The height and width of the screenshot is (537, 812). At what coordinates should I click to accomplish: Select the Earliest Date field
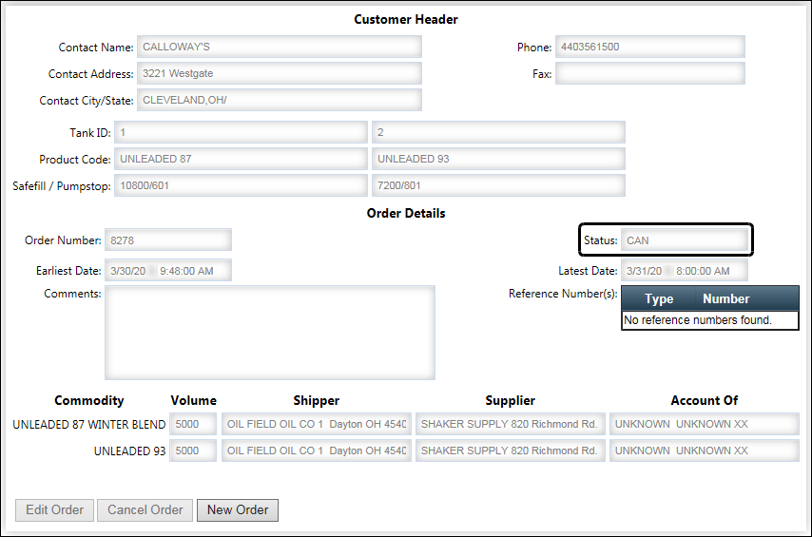pos(168,271)
